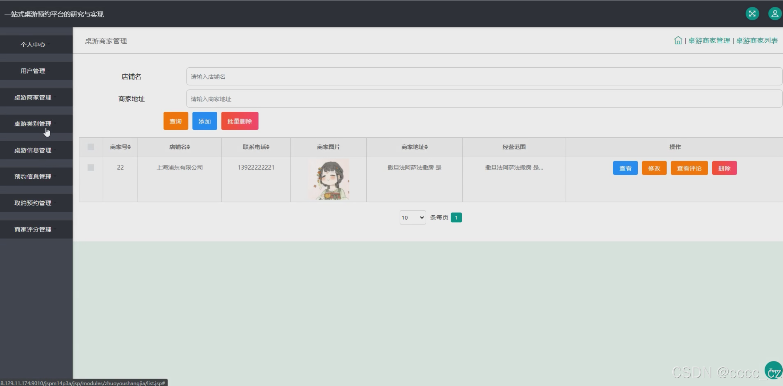Click 查看评论 button for 上海浦东有限公司

click(x=689, y=168)
